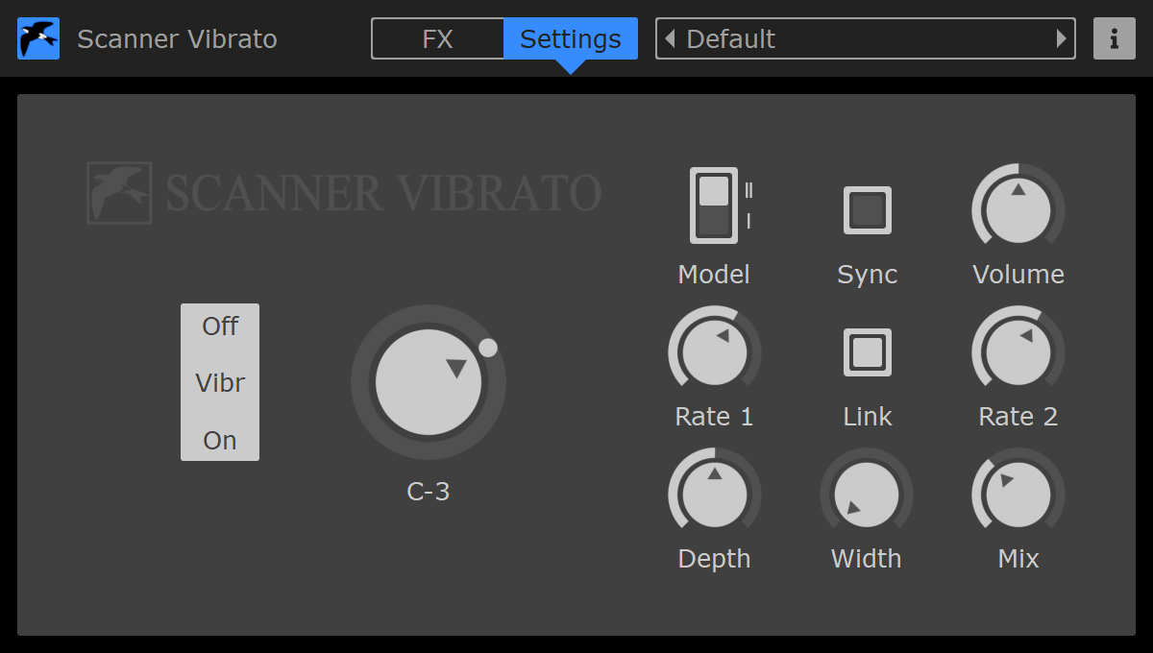Image resolution: width=1153 pixels, height=653 pixels.
Task: Click the Vibr switch label
Action: 220,383
